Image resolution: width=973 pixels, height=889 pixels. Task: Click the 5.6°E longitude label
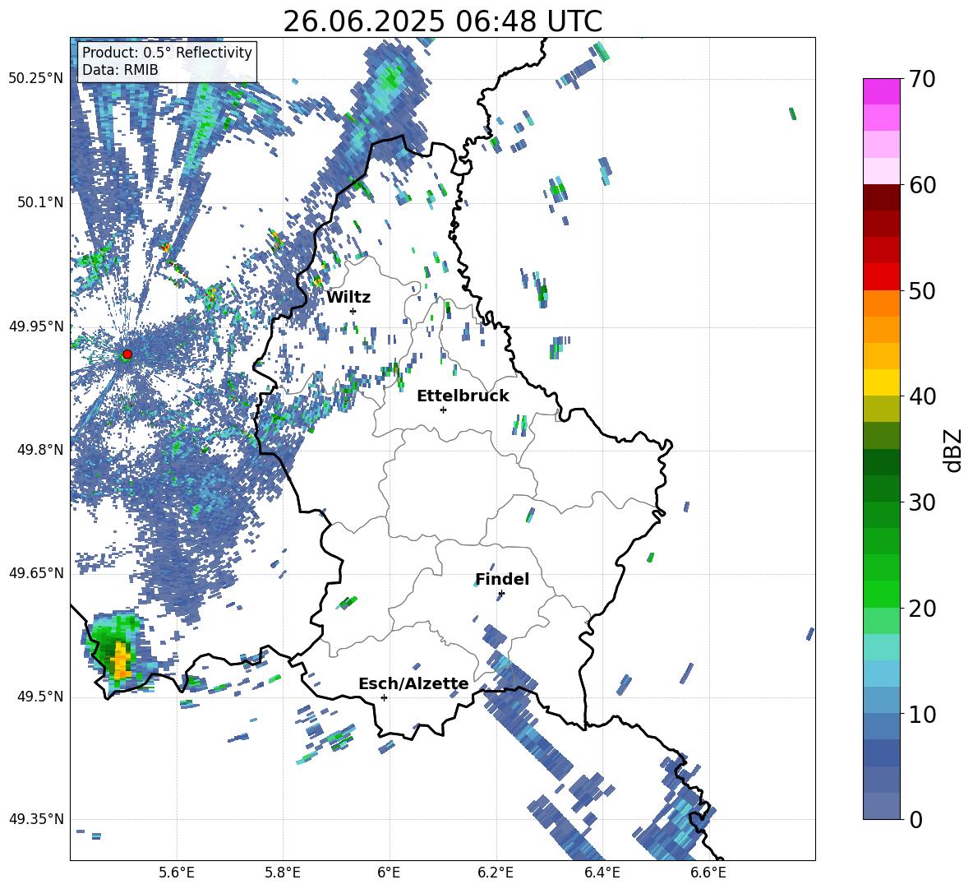[177, 873]
